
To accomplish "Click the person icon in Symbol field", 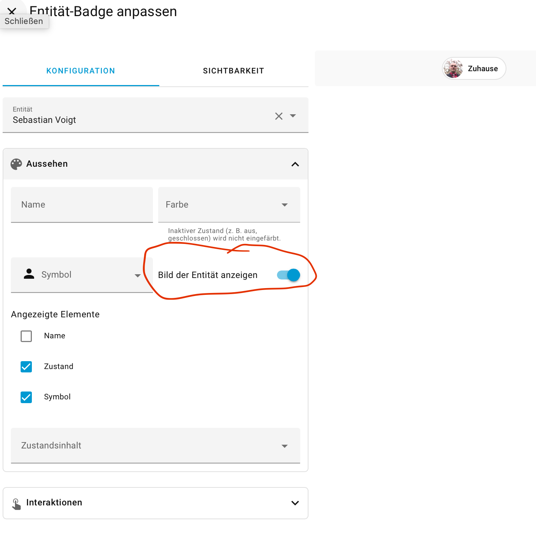I will coord(29,274).
